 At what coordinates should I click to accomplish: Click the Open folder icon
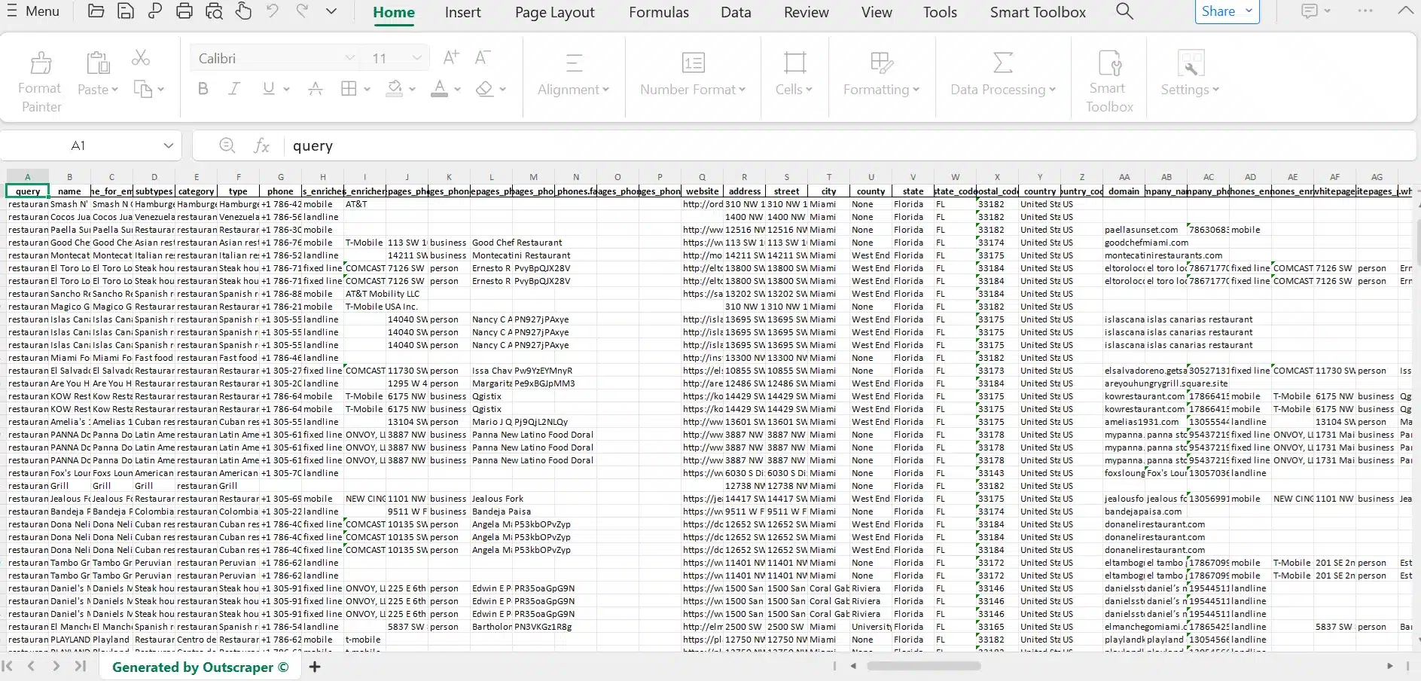(x=96, y=11)
